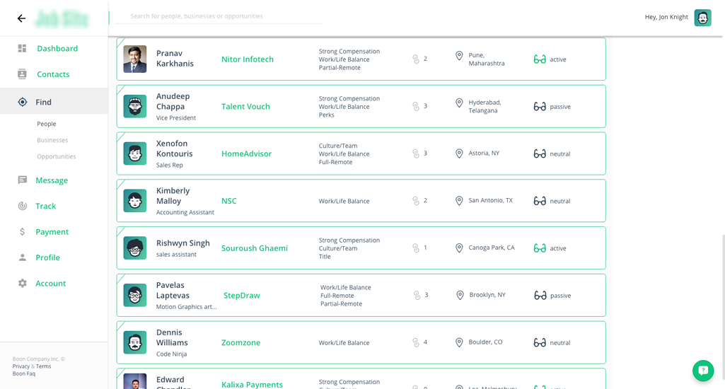
Task: Click Jon Knight's user avatar
Action: [702, 18]
